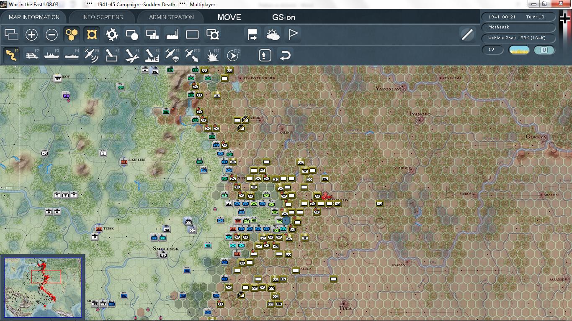The width and height of the screenshot is (572, 321).
Task: Click the F12 end turn icon
Action: point(232,55)
